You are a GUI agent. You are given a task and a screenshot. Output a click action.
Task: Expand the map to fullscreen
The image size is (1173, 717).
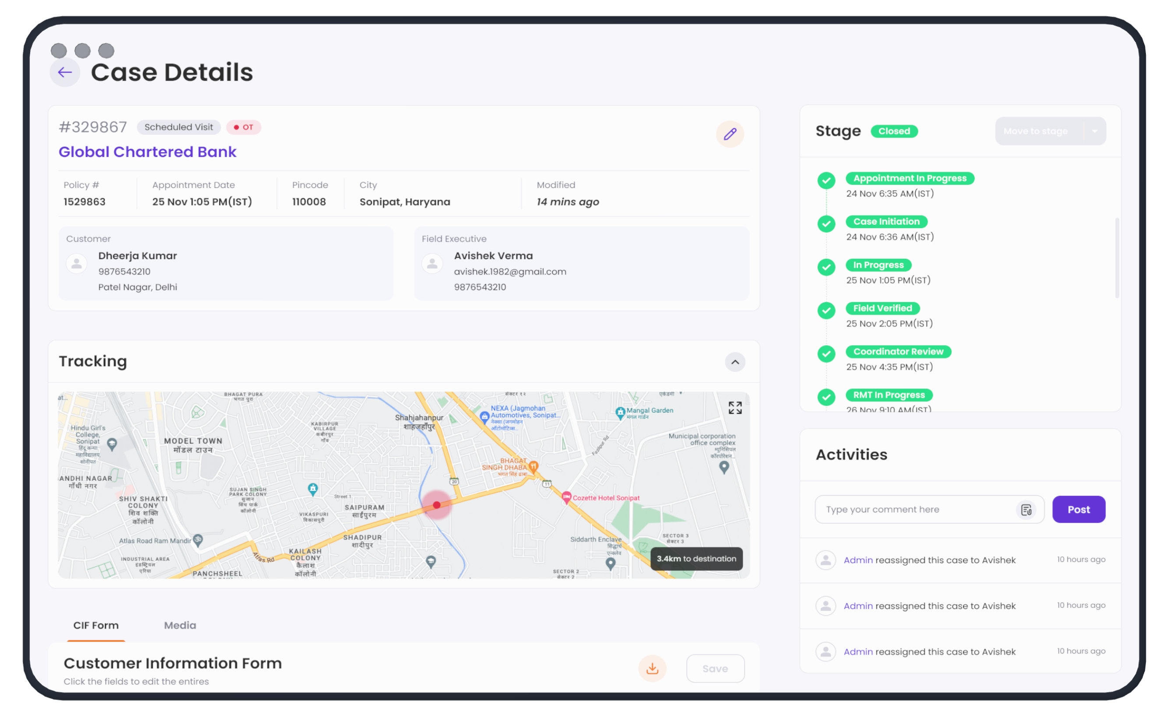pyautogui.click(x=735, y=407)
